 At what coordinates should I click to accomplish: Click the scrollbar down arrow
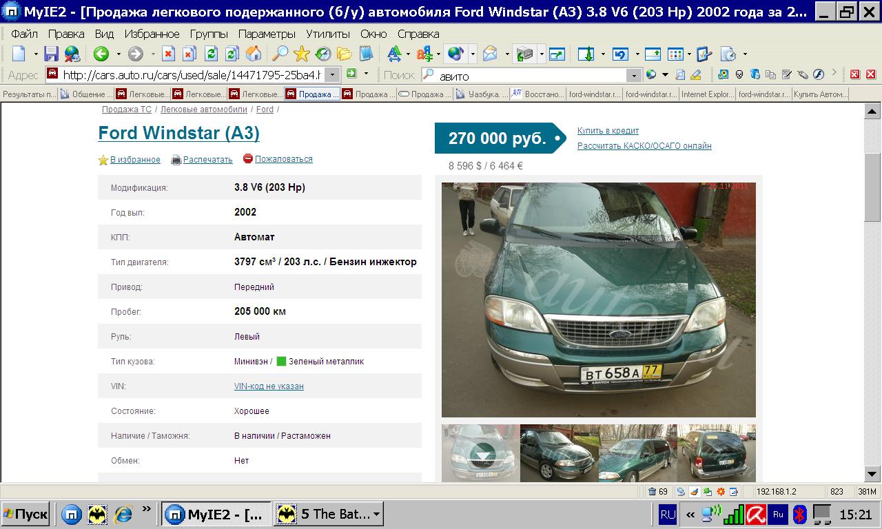click(x=872, y=475)
